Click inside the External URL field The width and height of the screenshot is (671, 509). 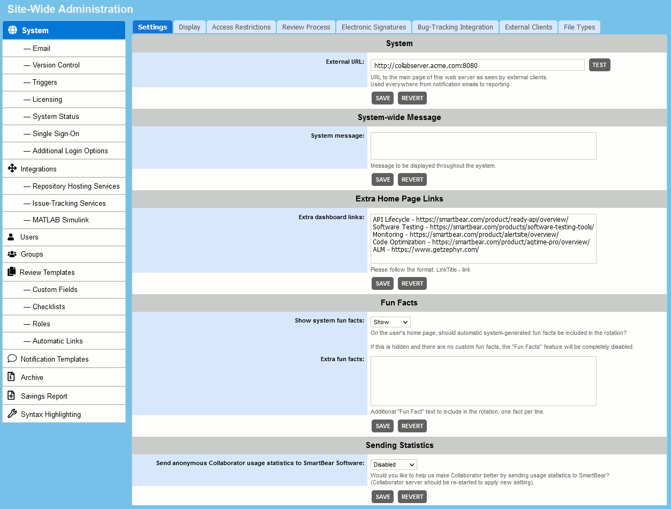point(477,64)
